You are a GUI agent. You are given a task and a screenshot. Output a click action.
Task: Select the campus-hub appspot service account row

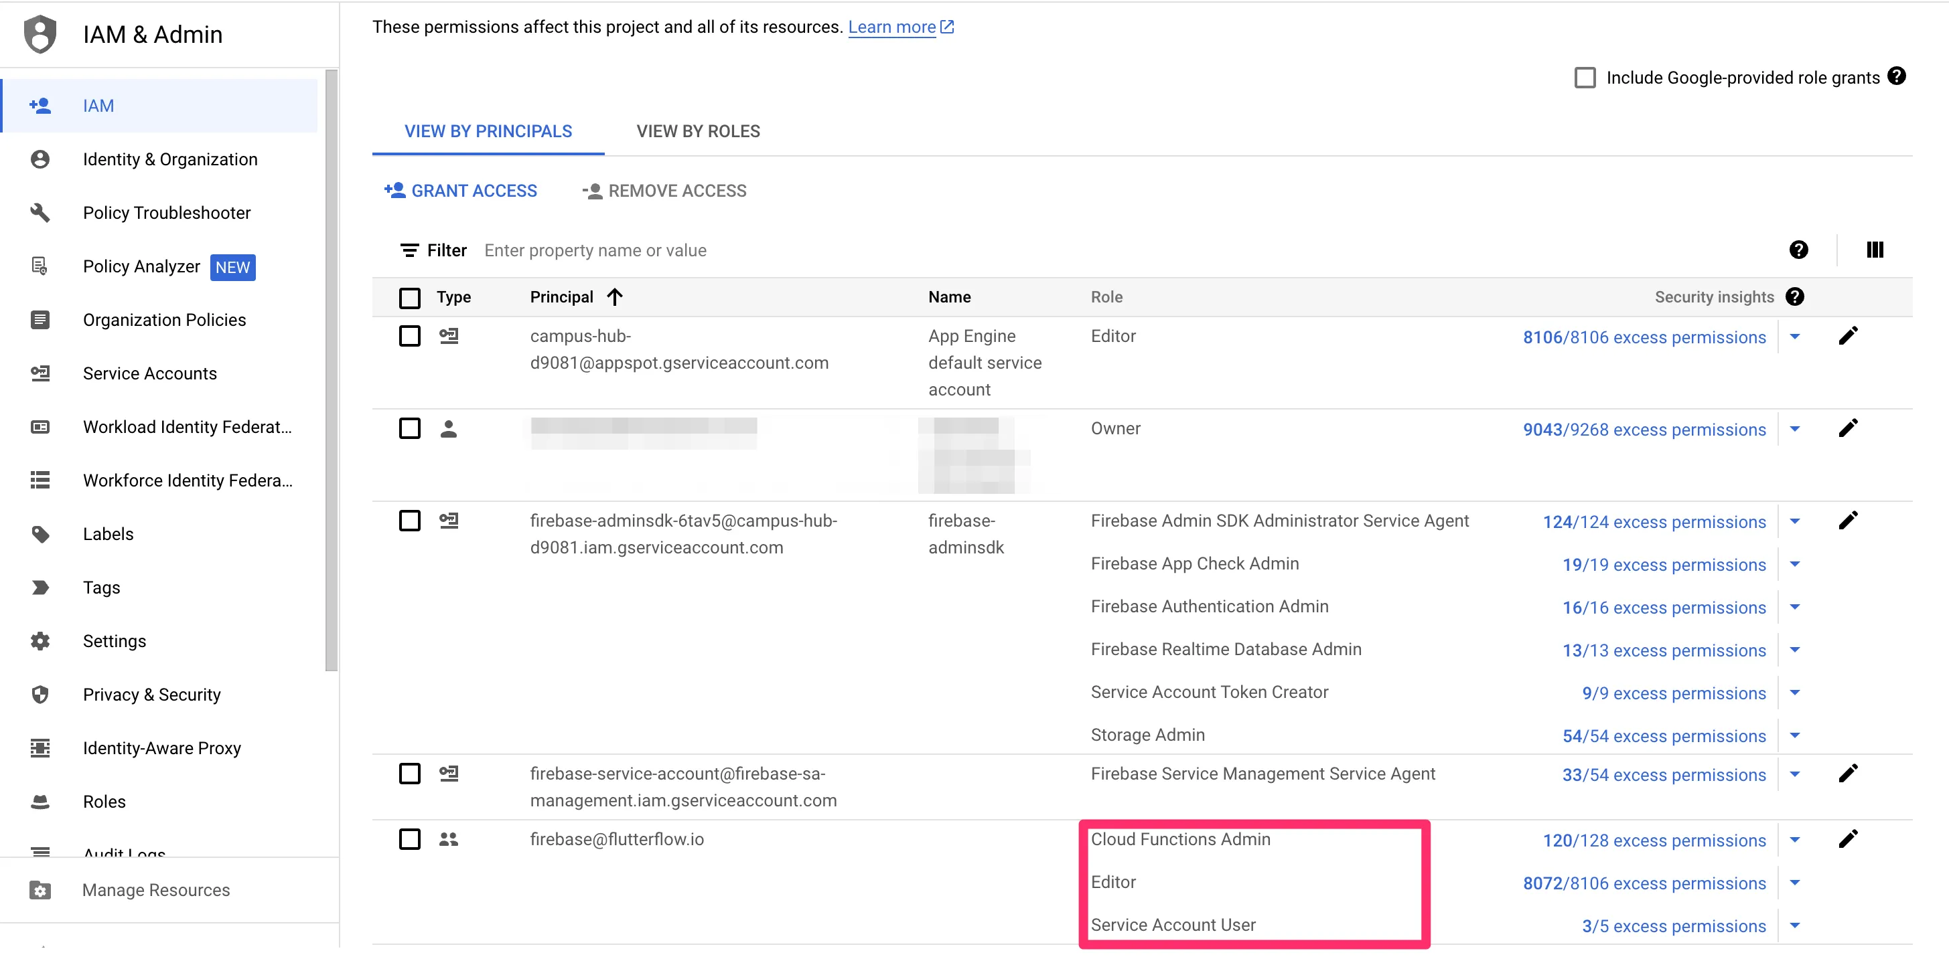[x=410, y=336]
